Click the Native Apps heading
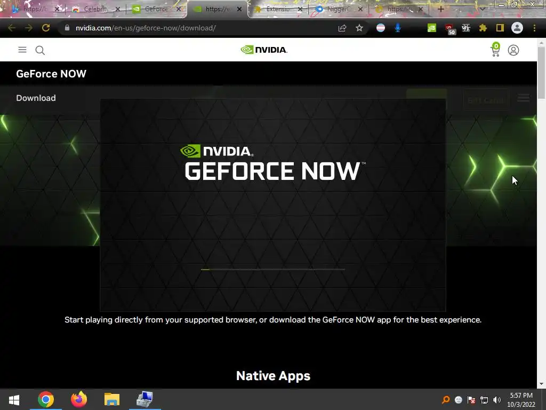Screen dimensions: 546x410 [273, 376]
